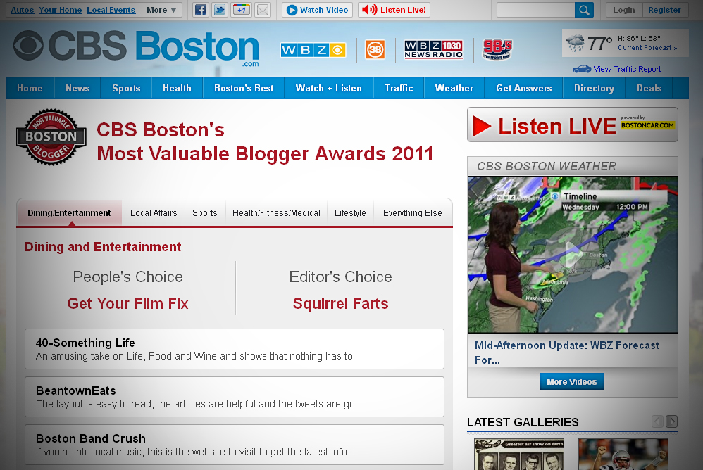Go to previous gallery with left arrow

coord(658,421)
